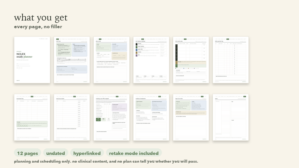The image size is (299, 168).
Task: View the '5-phase roadmap' page thumbnail
Action: coord(151,60)
